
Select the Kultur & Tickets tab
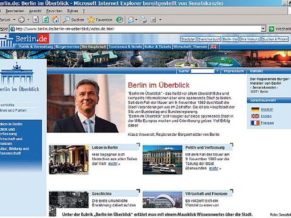[158, 47]
